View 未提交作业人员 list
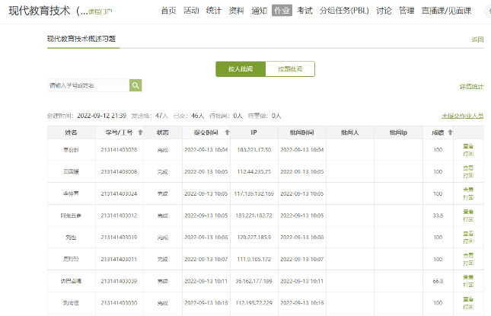 coord(462,116)
